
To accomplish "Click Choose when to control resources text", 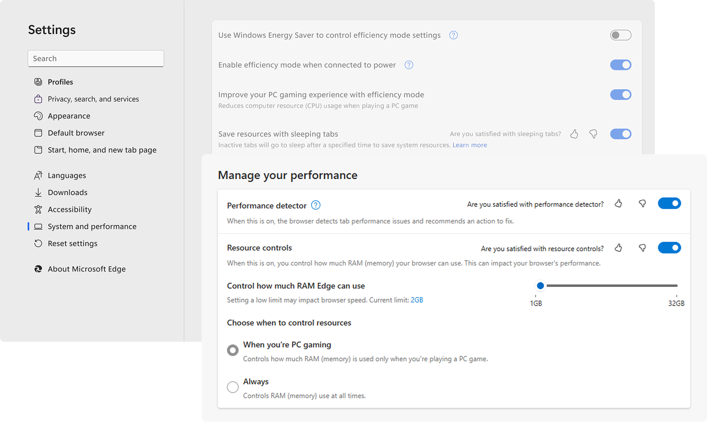I will click(x=289, y=323).
